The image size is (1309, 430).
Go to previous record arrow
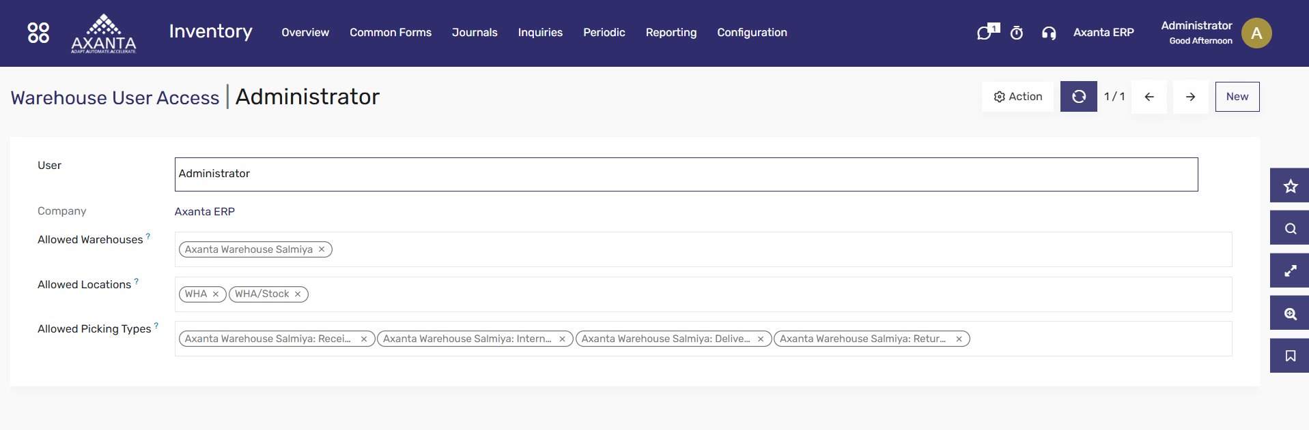click(x=1149, y=97)
